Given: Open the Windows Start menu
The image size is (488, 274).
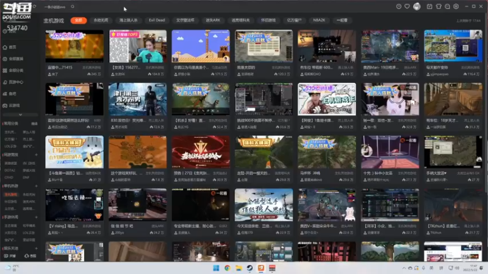Looking at the screenshot, I should pyautogui.click(x=216, y=268).
